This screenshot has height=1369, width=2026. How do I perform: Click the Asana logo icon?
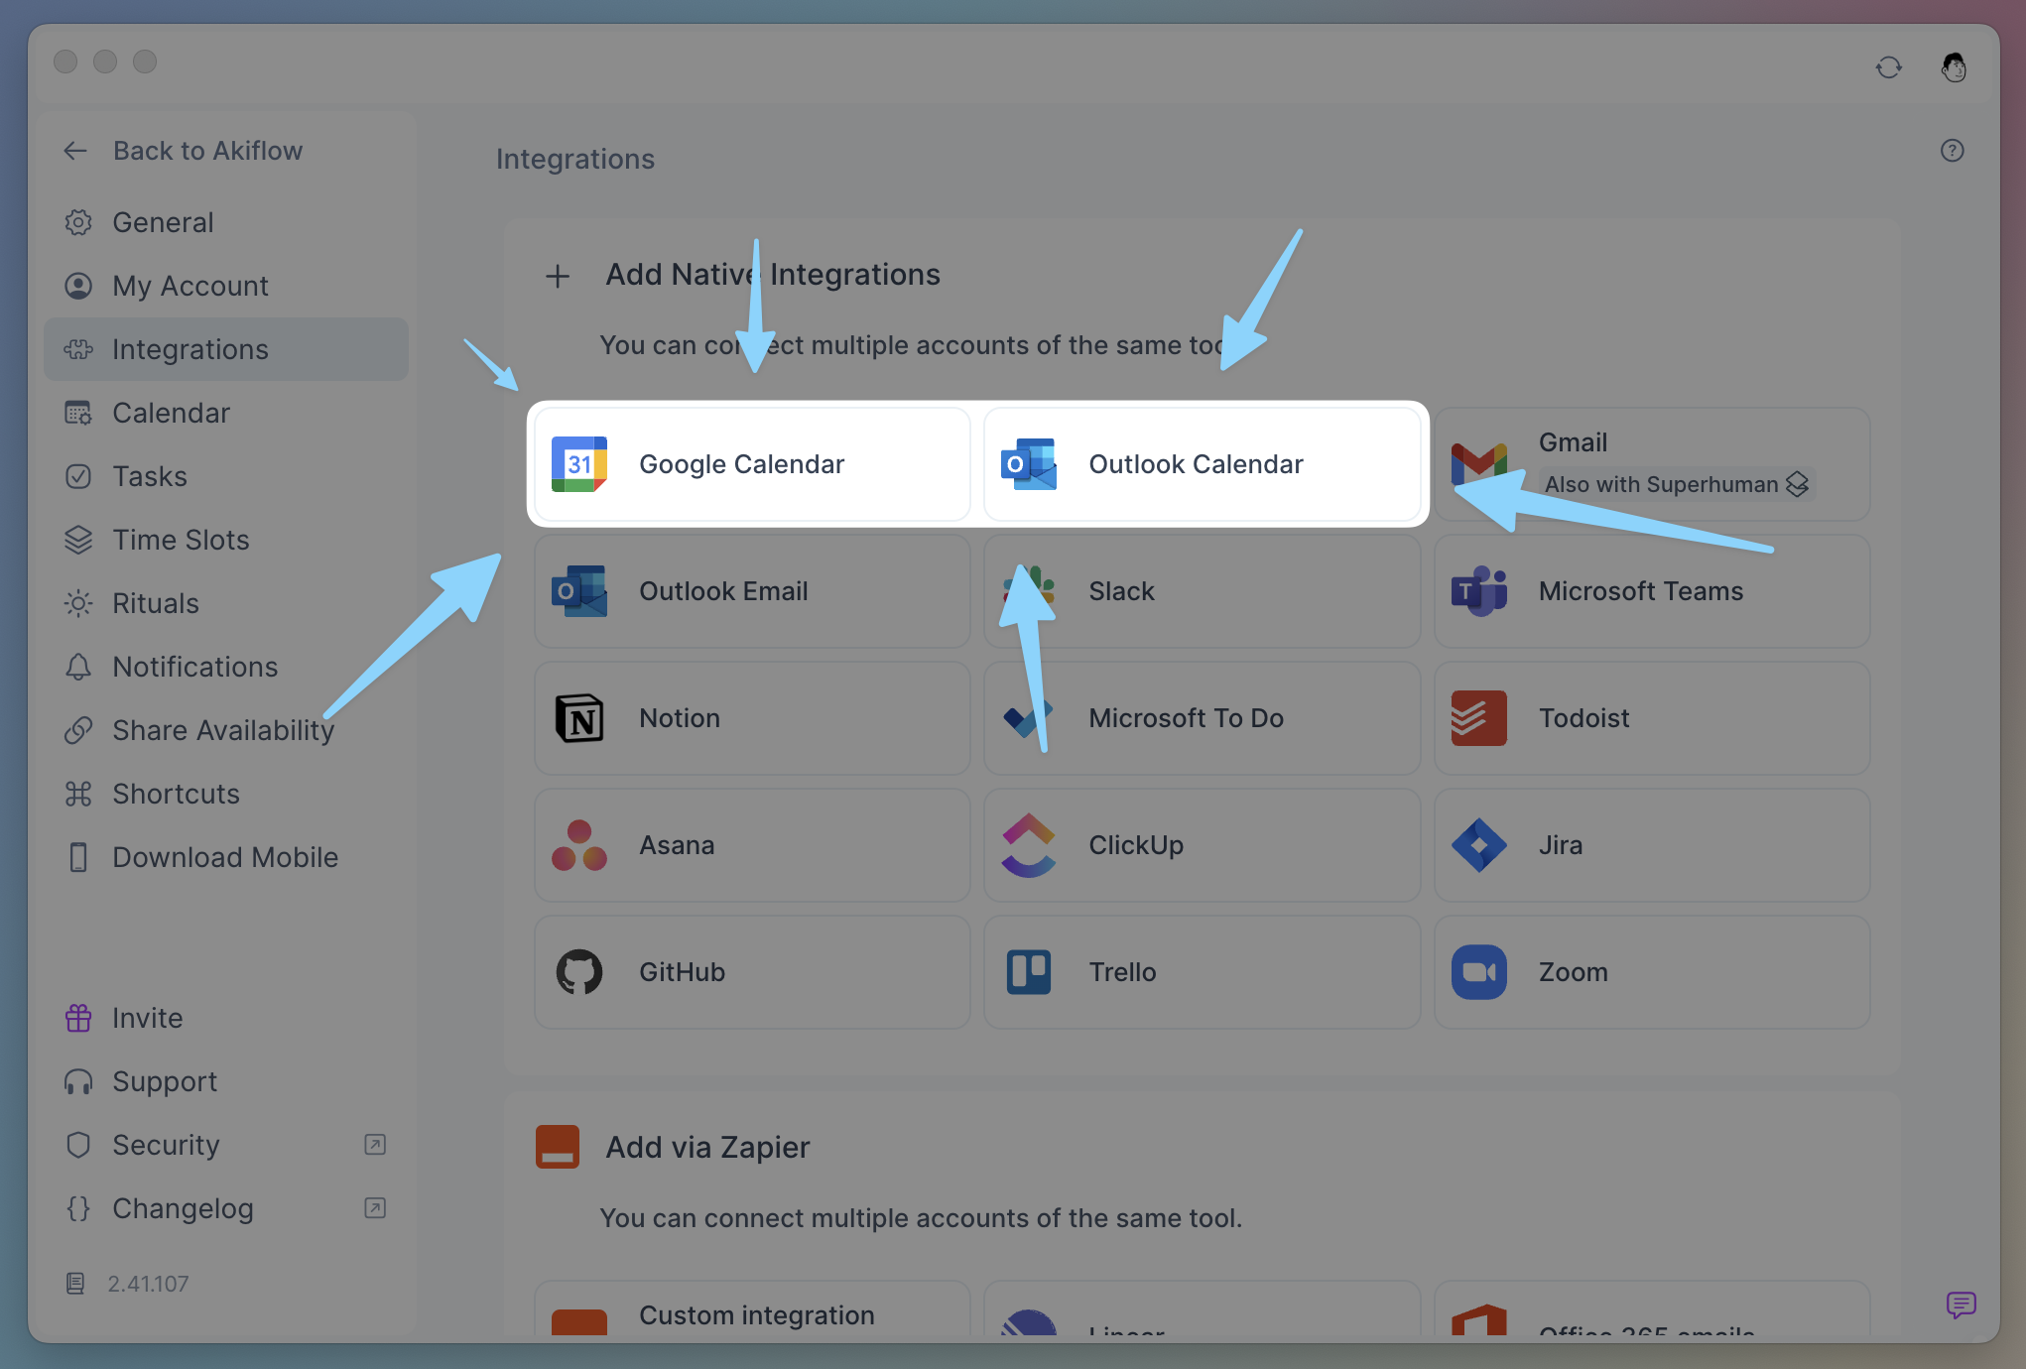[x=579, y=845]
